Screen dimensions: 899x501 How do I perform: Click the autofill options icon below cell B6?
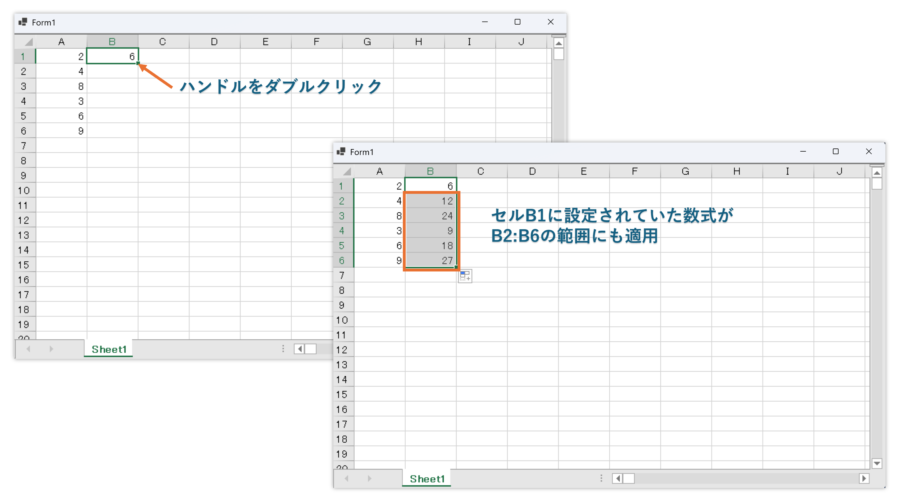click(x=465, y=276)
